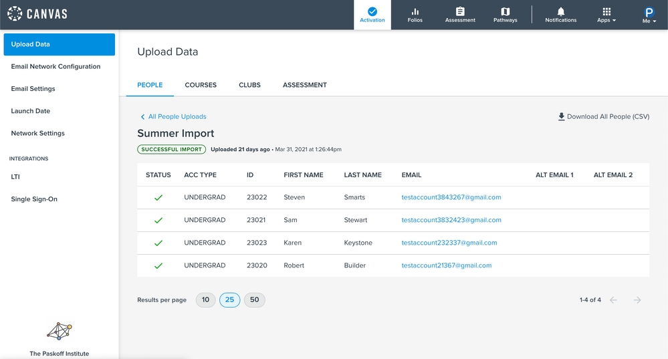Switch to the Courses tab

pyautogui.click(x=201, y=85)
